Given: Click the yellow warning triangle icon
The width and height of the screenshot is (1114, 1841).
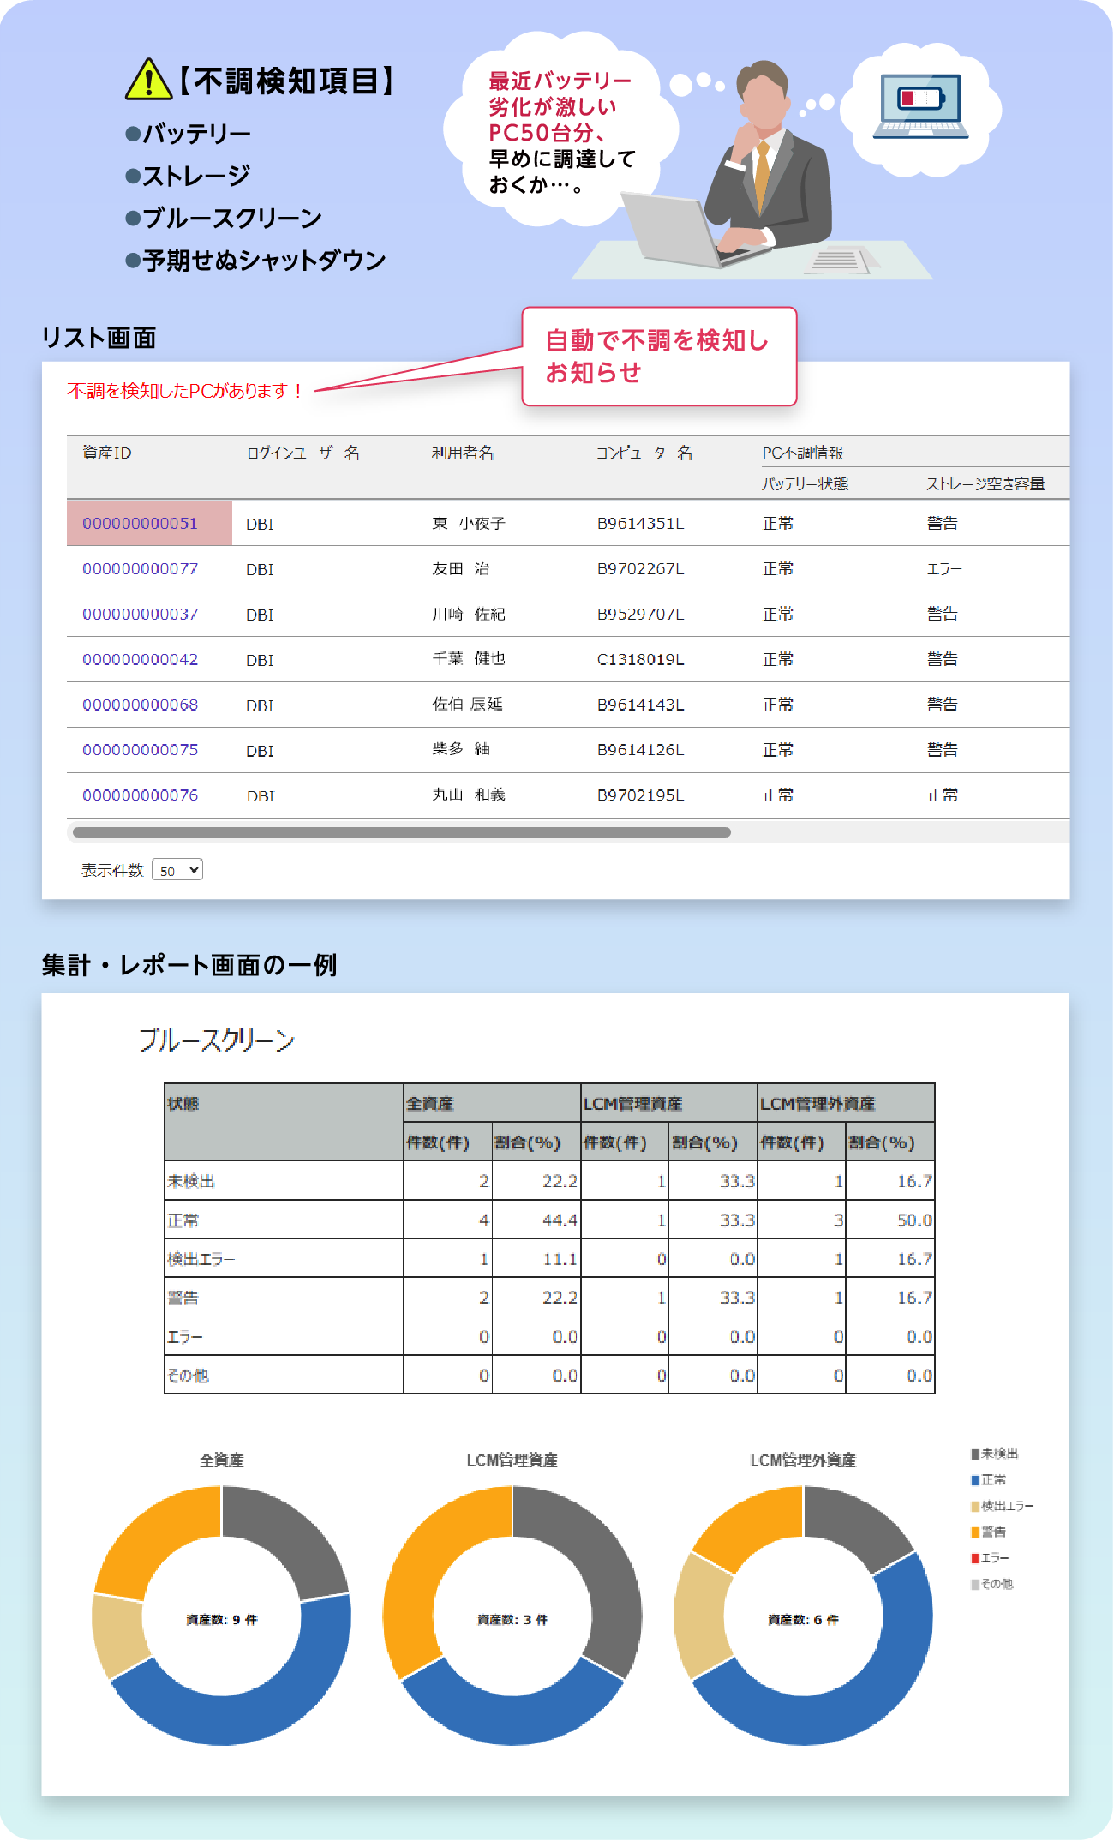Looking at the screenshot, I should pyautogui.click(x=148, y=79).
